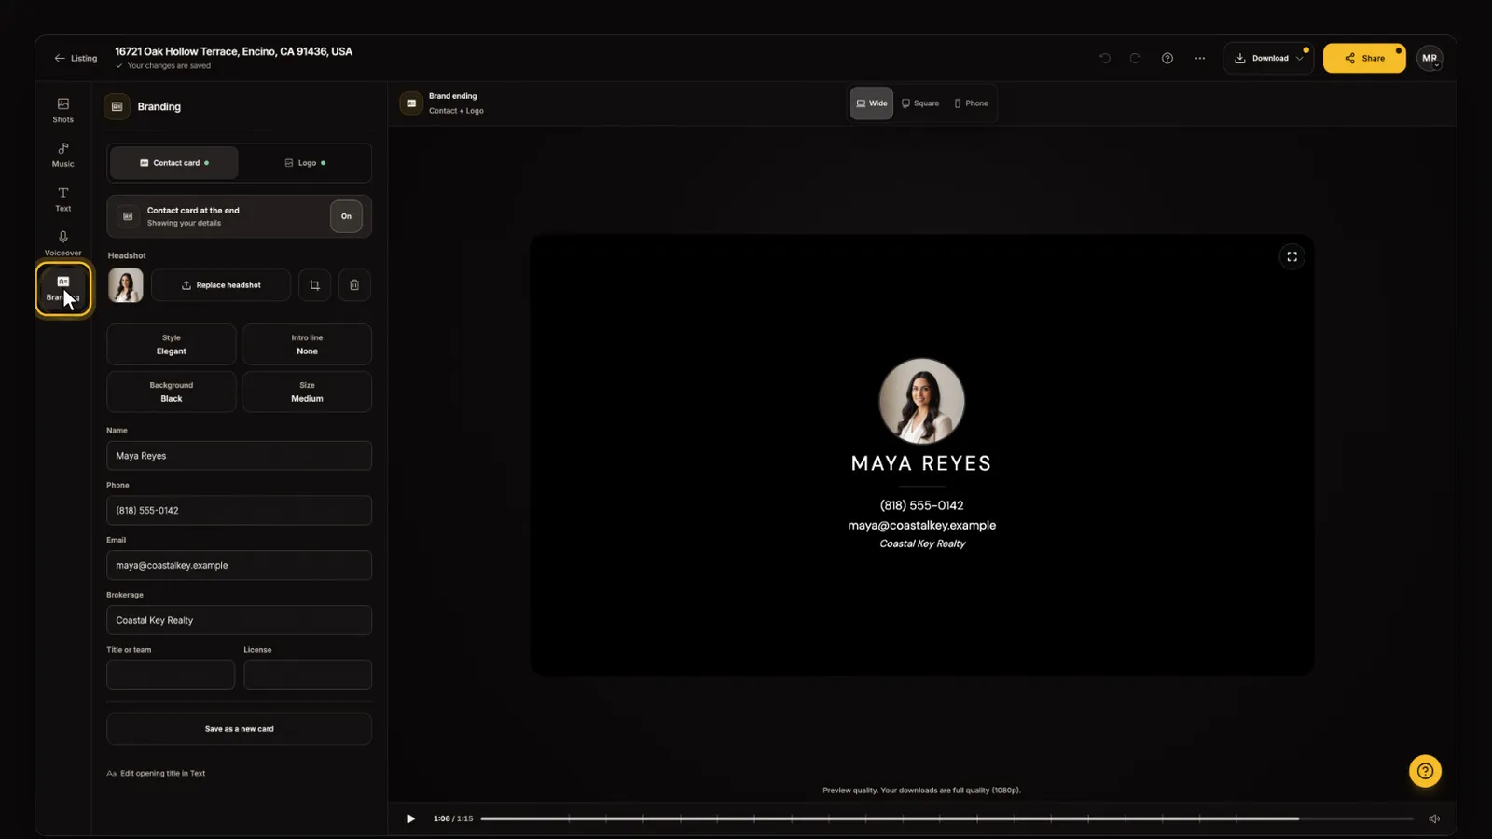This screenshot has width=1492, height=839.
Task: Expand the Download options dropdown
Action: tap(1268, 58)
